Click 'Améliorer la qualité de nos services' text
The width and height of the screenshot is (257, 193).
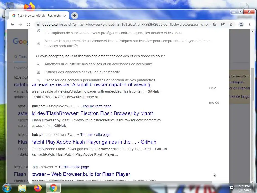point(98,64)
